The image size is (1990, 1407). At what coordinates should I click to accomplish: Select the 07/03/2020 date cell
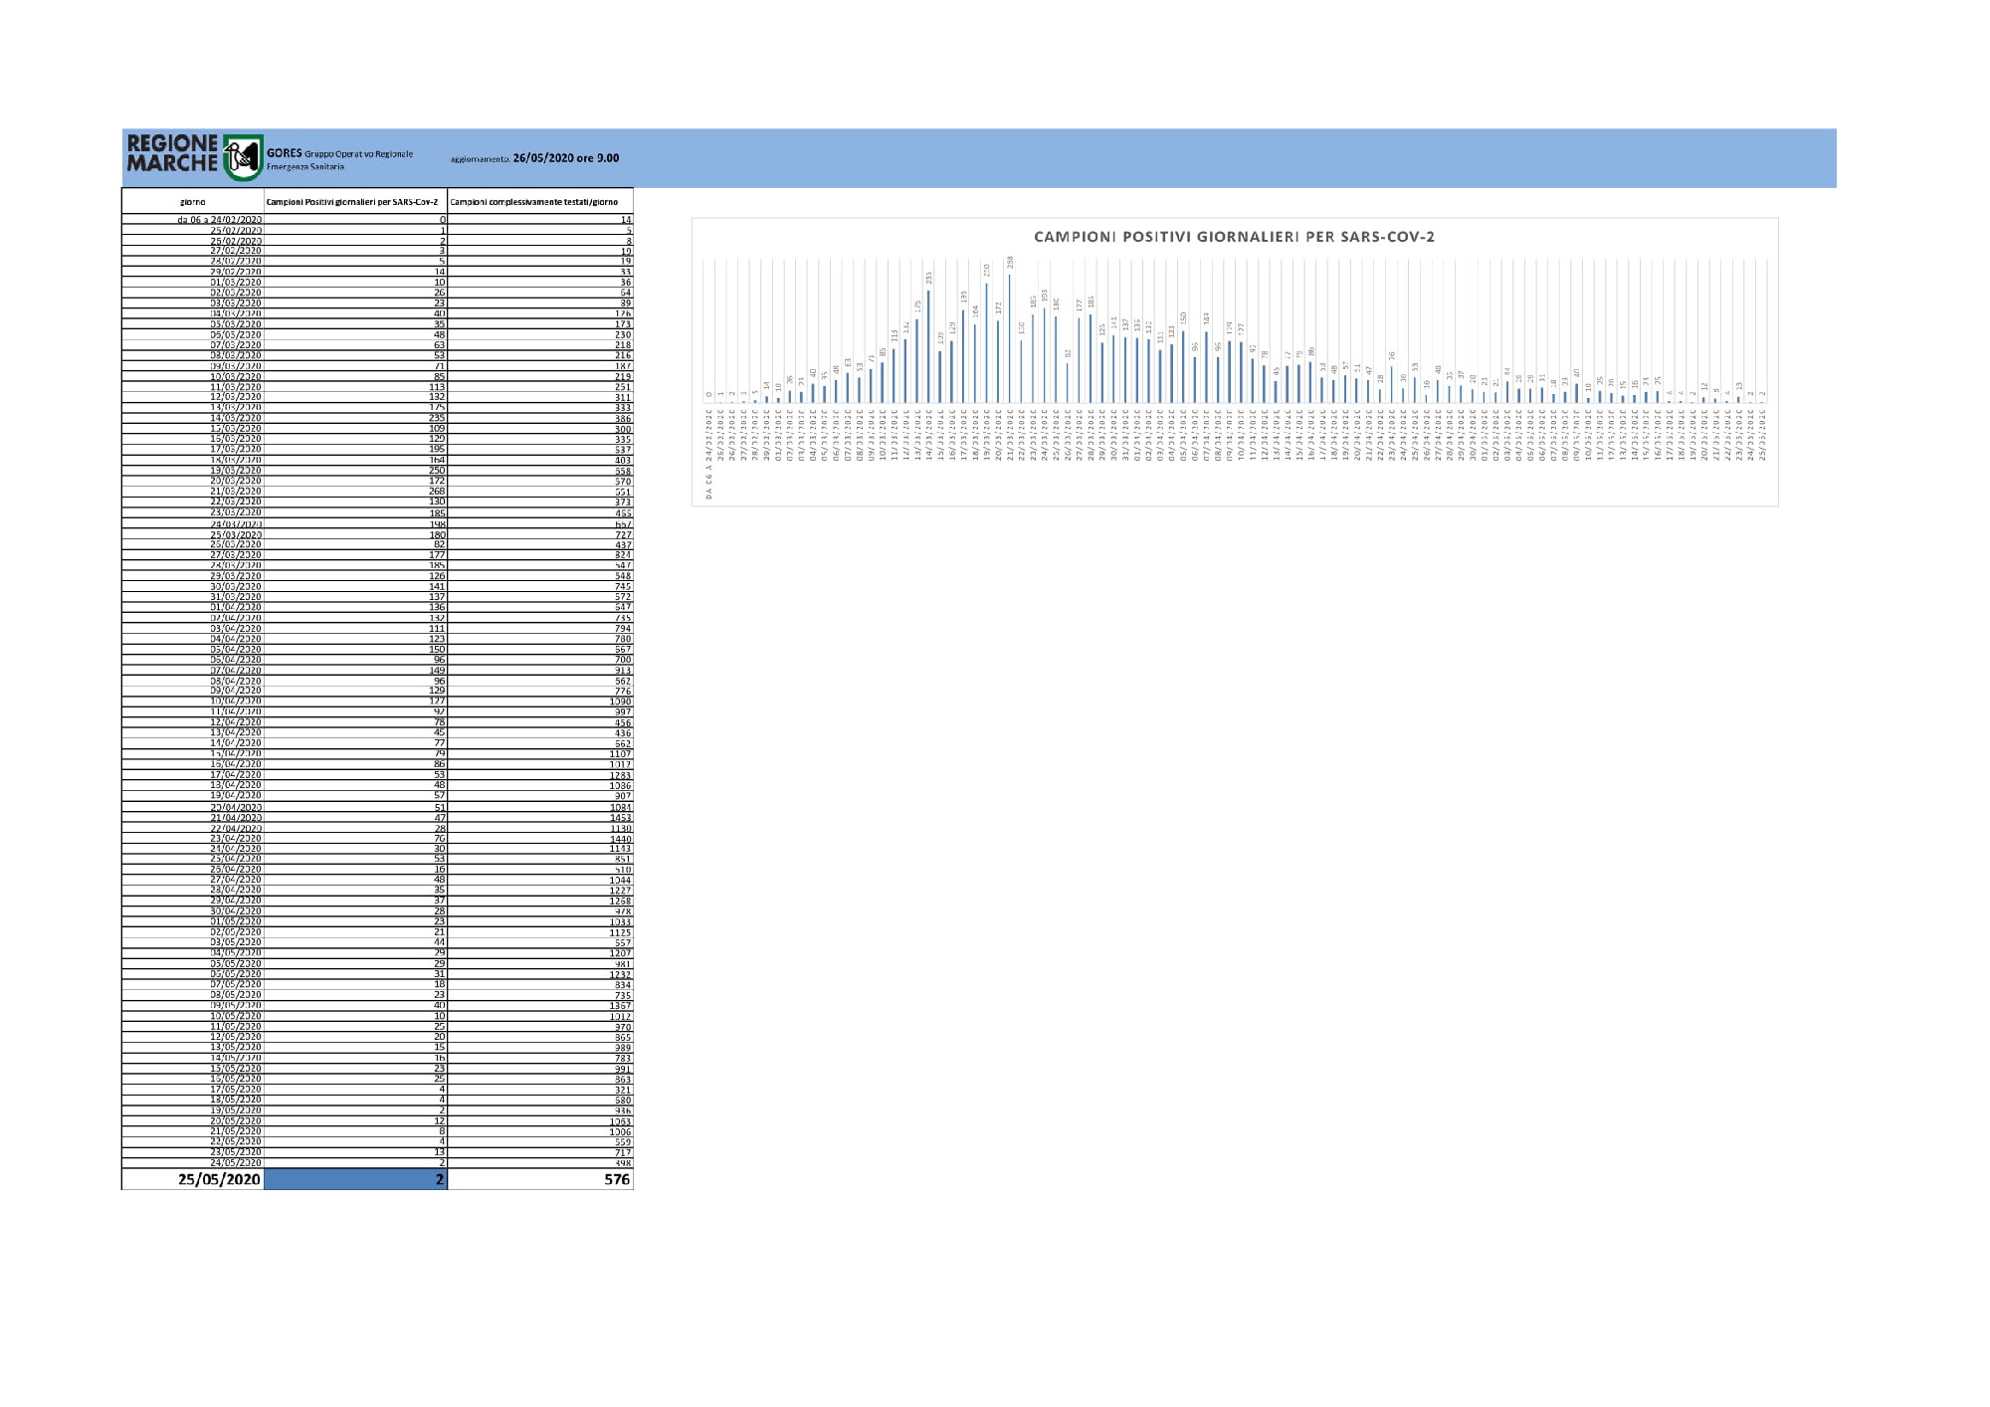pos(236,345)
